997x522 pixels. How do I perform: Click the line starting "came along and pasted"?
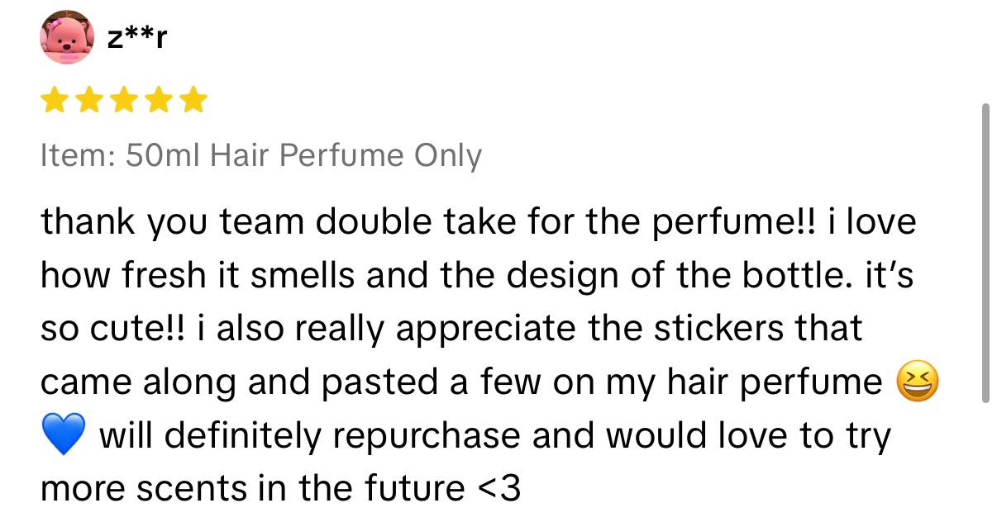point(461,382)
